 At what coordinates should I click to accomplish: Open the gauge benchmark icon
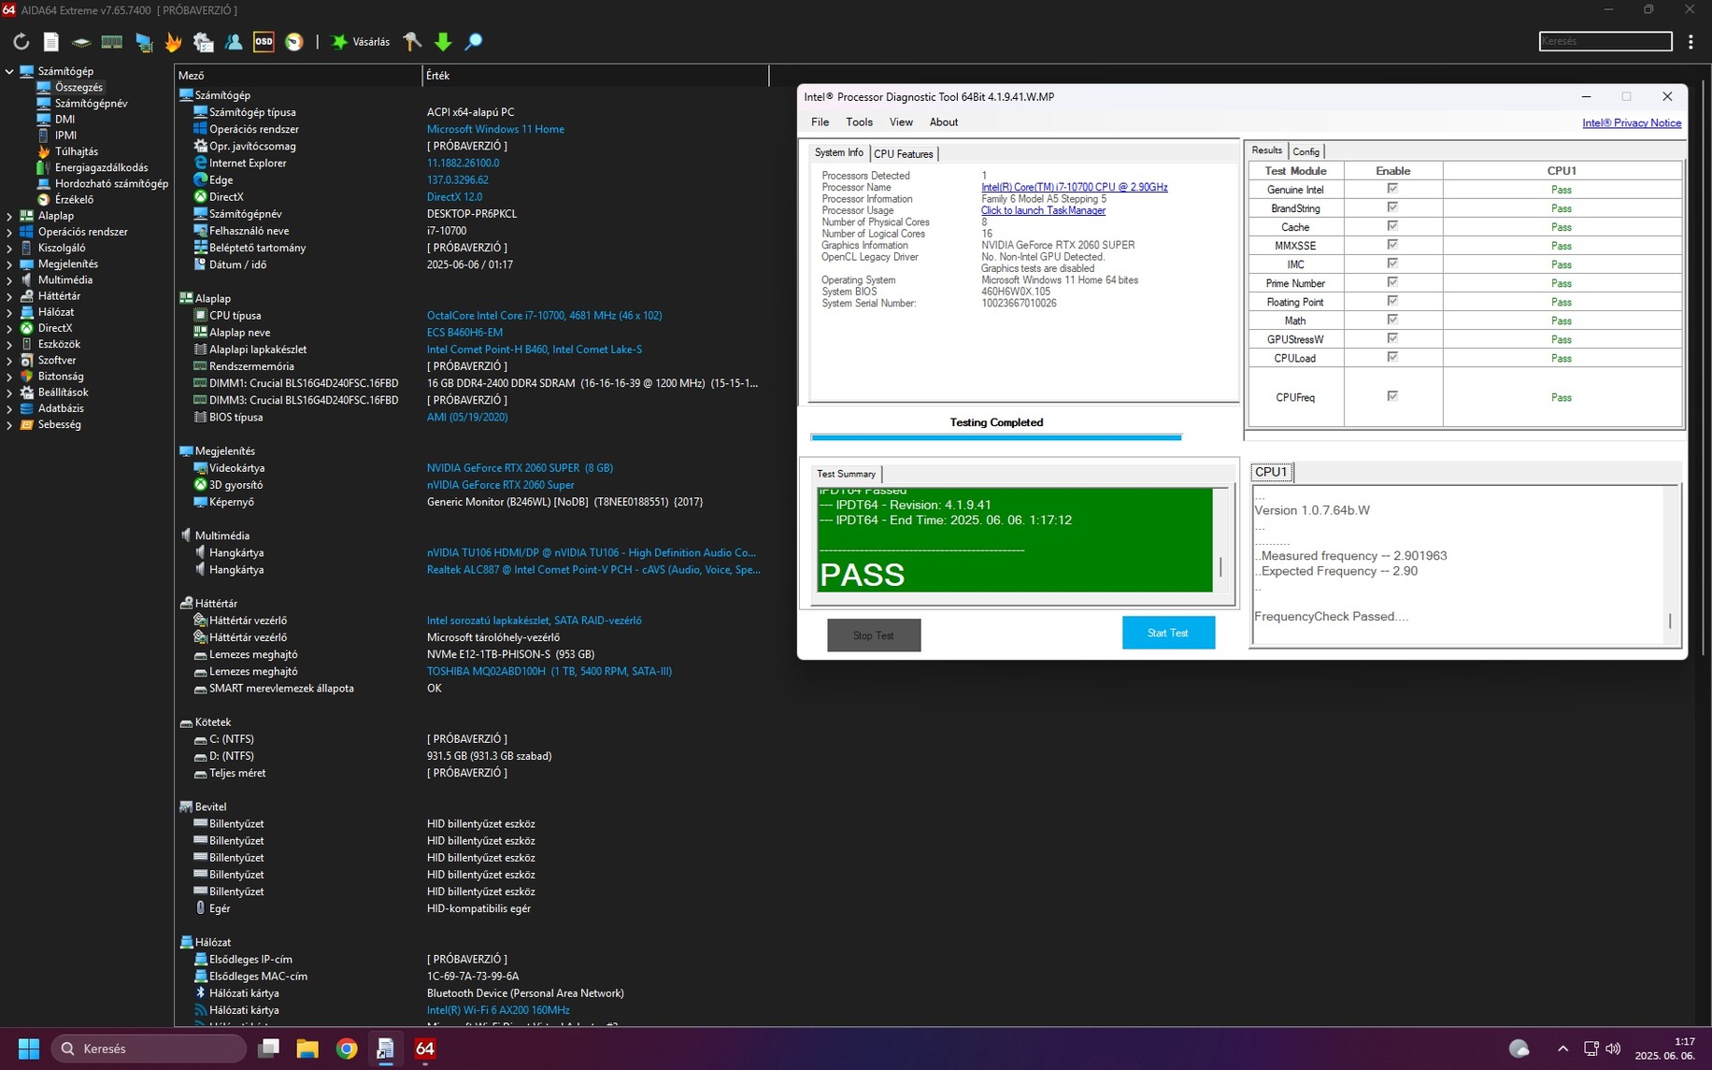pos(294,41)
